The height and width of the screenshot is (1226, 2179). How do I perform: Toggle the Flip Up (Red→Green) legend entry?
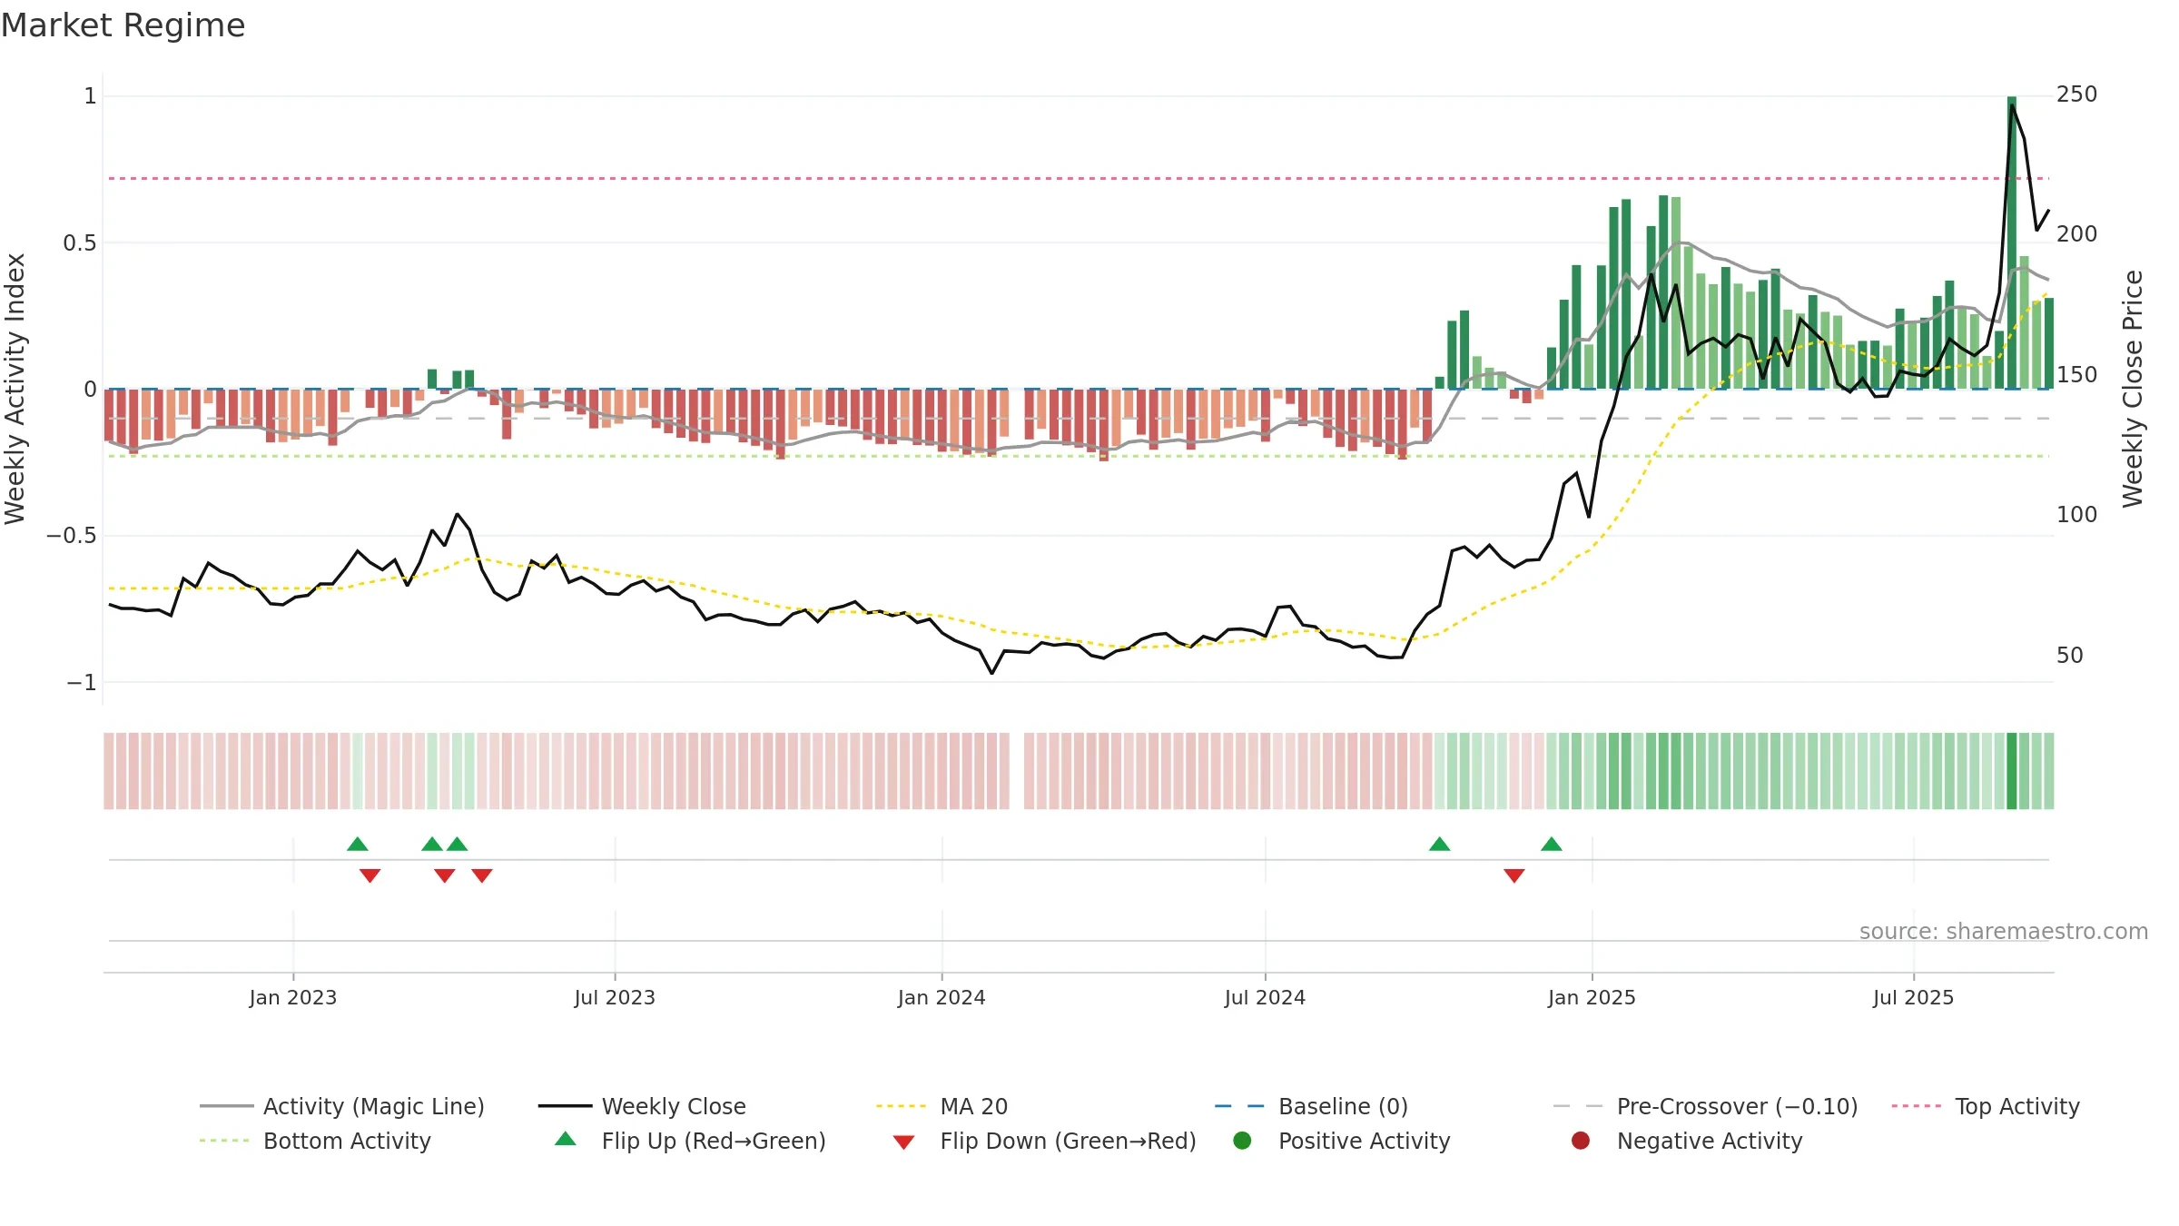pos(690,1141)
